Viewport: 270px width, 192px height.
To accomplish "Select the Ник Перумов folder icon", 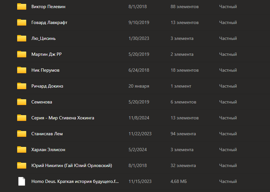I will (x=22, y=70).
